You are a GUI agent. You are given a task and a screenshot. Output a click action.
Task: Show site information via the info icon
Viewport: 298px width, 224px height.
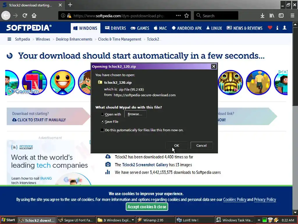pyautogui.click(x=63, y=16)
